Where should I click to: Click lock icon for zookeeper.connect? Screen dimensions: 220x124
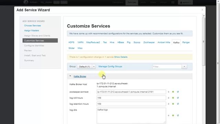168,92
